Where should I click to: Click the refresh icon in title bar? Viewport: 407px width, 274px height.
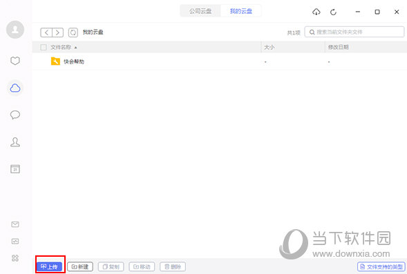click(333, 12)
